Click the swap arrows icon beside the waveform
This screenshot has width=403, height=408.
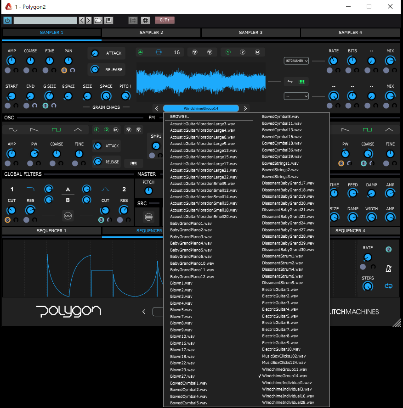tap(290, 82)
